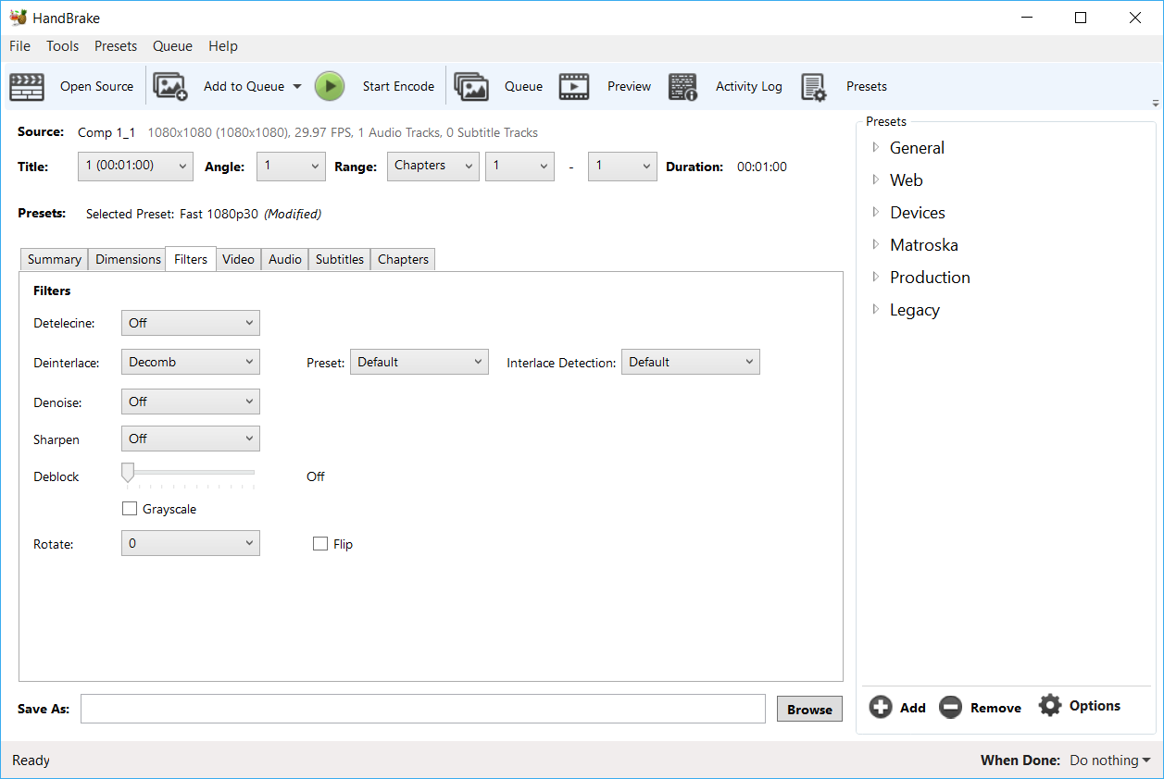Click the Browse button
The image size is (1164, 779).
[809, 709]
